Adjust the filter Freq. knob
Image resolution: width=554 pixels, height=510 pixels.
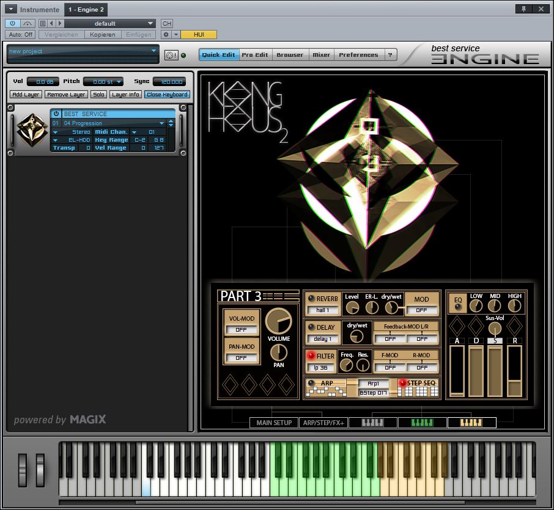[x=346, y=365]
